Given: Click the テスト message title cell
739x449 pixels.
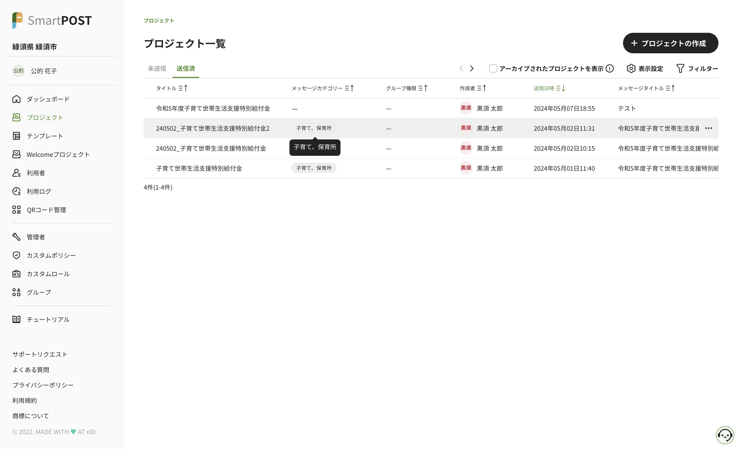Looking at the screenshot, I should tap(627, 108).
